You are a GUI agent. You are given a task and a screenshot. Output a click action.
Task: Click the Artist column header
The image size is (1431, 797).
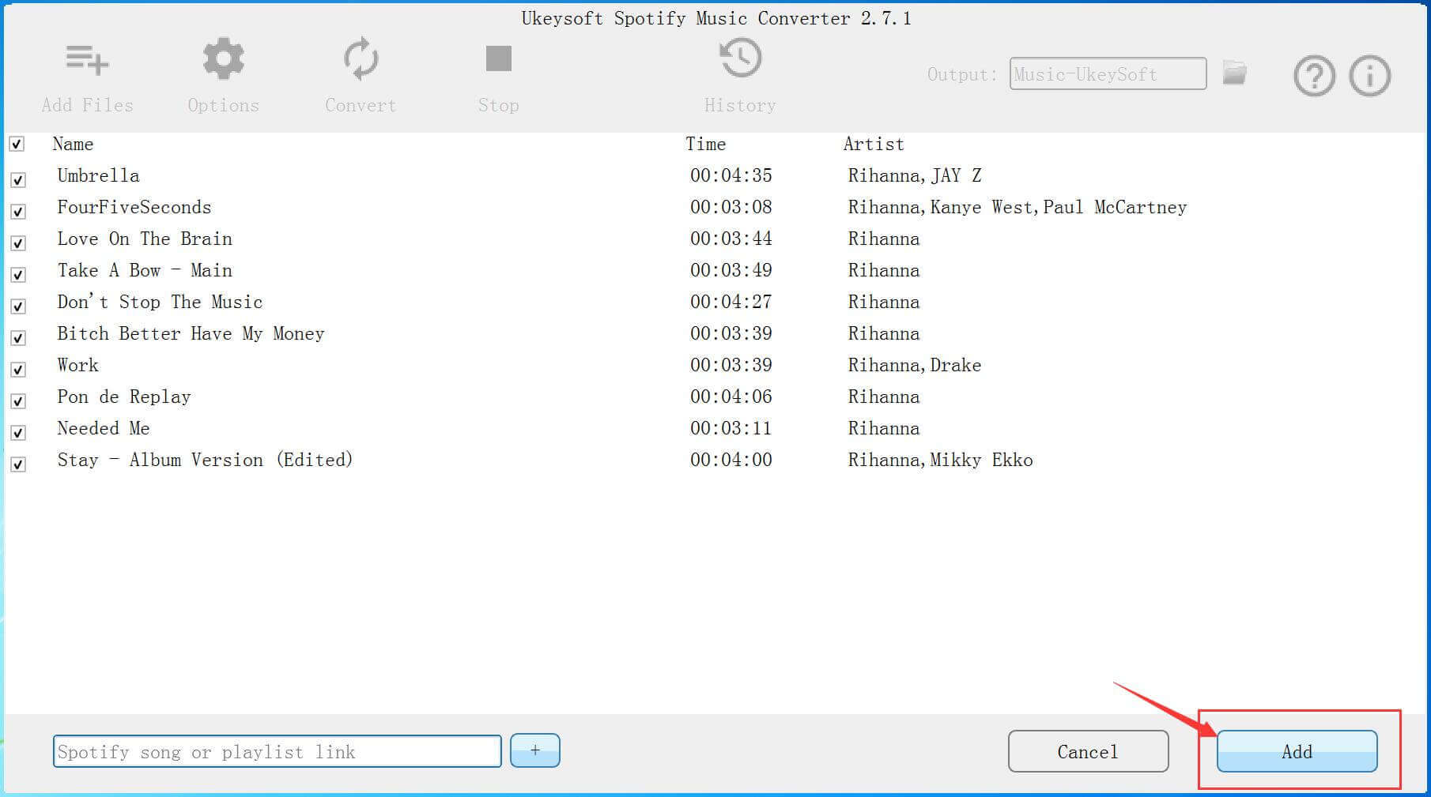874,144
